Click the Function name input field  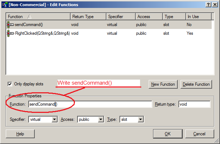(x=90, y=104)
